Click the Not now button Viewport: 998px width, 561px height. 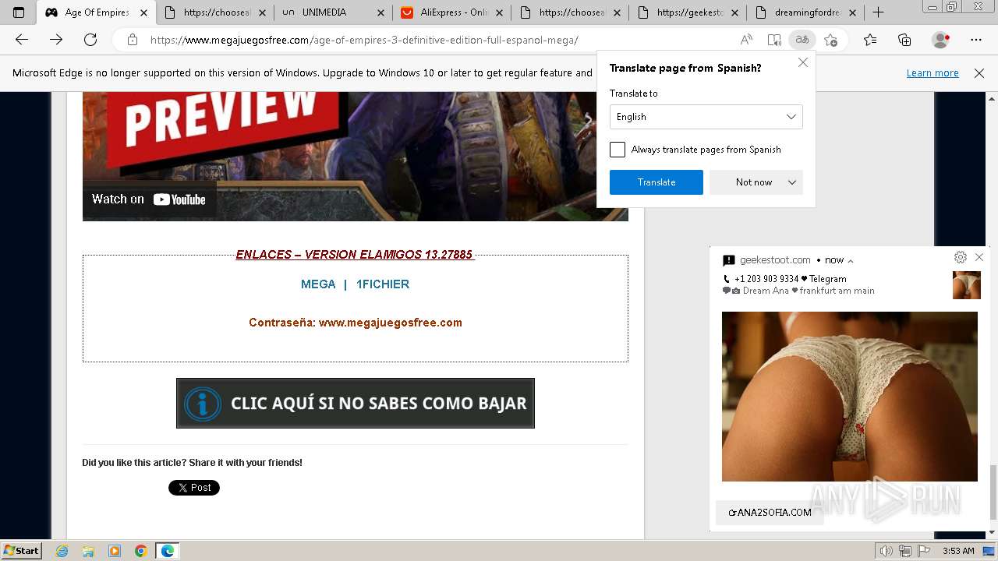coord(754,182)
